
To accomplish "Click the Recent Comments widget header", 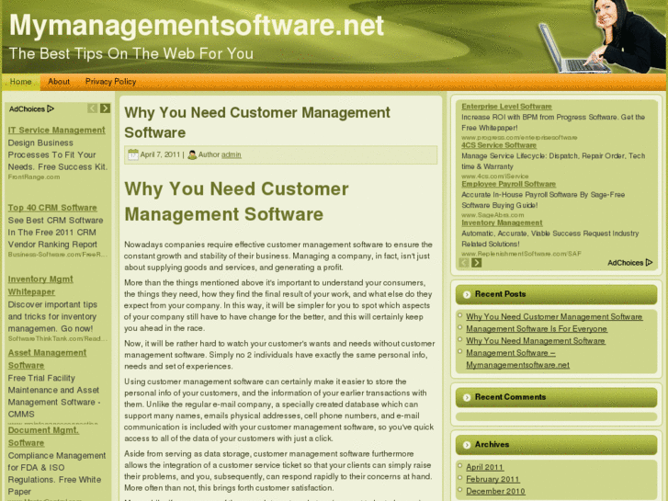I will (557, 397).
